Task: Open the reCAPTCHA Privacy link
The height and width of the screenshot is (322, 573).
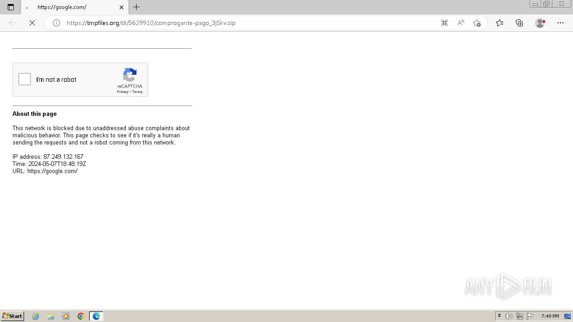Action: pos(123,92)
